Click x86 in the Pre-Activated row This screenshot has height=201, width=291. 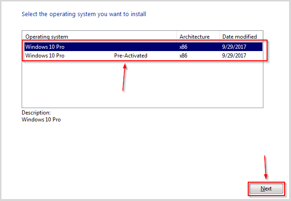pyautogui.click(x=183, y=56)
